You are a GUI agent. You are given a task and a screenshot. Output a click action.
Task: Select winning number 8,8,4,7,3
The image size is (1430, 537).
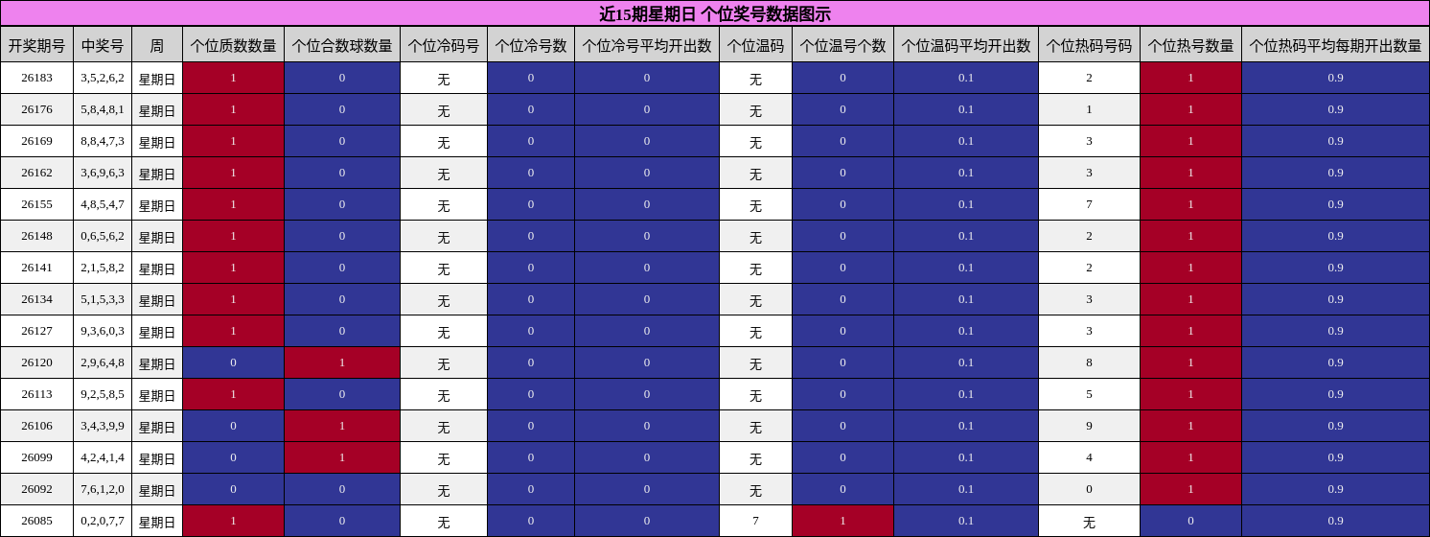103,141
